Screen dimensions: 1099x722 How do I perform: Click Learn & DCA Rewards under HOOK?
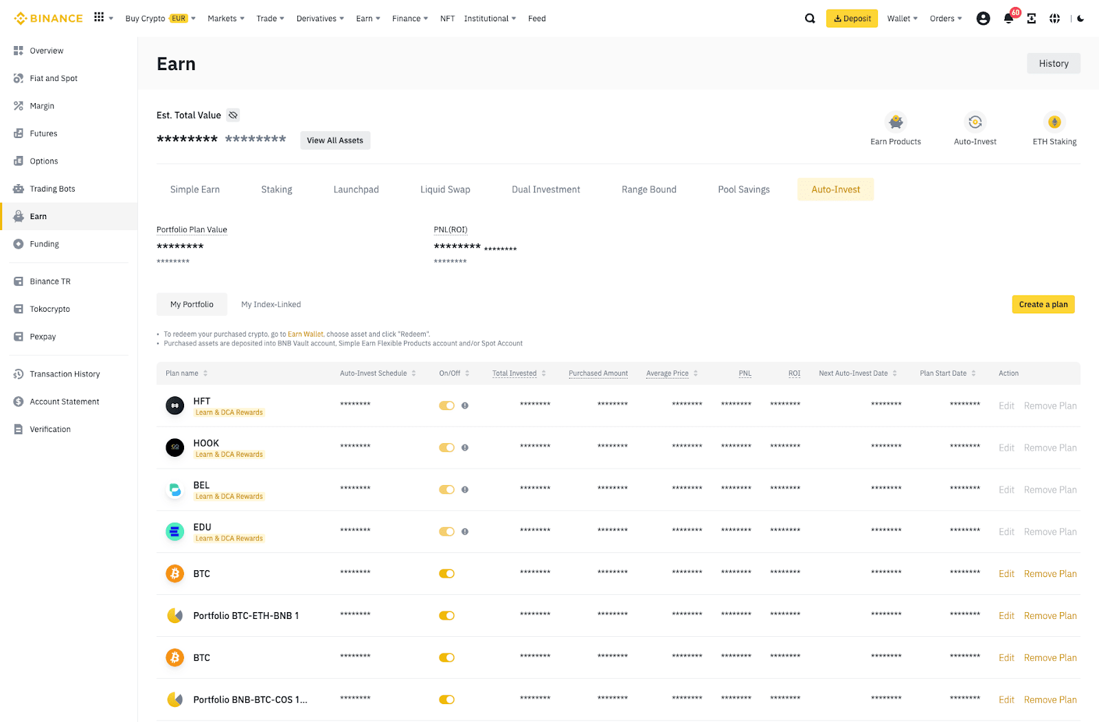(x=229, y=454)
